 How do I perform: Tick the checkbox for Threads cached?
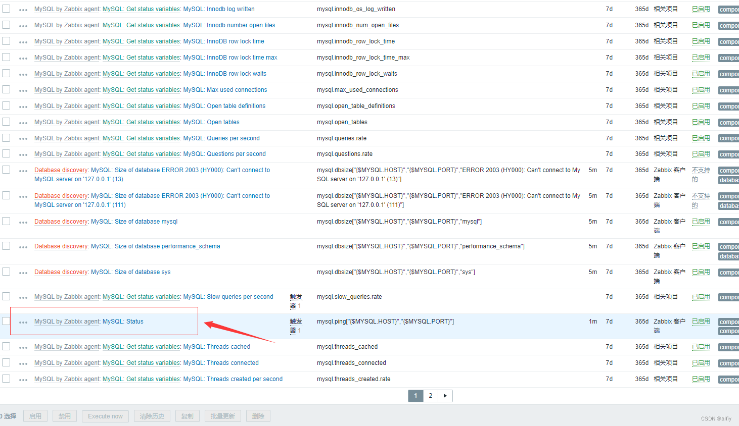[x=6, y=346]
